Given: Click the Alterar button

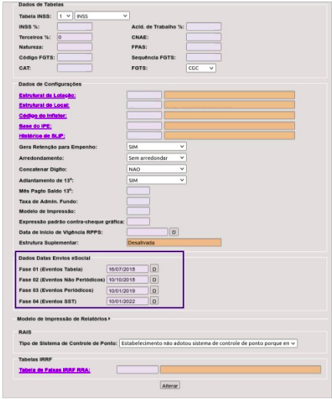Looking at the screenshot, I should click(170, 385).
